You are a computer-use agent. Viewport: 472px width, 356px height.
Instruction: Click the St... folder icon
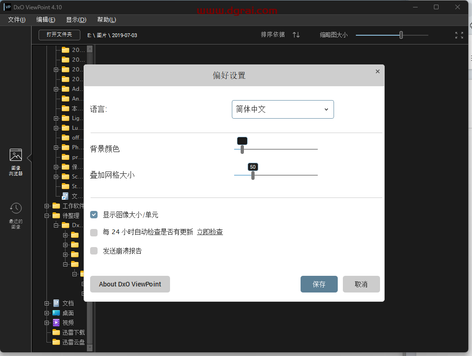(66, 186)
